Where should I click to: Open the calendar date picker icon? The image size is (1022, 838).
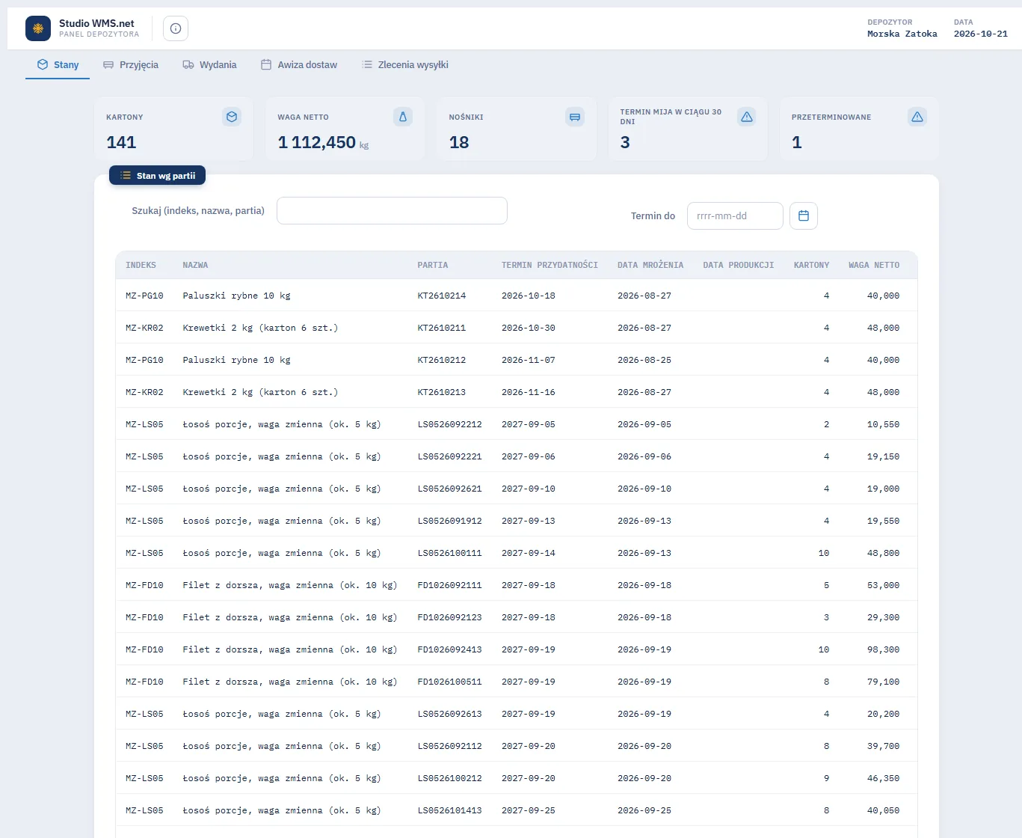tap(804, 215)
